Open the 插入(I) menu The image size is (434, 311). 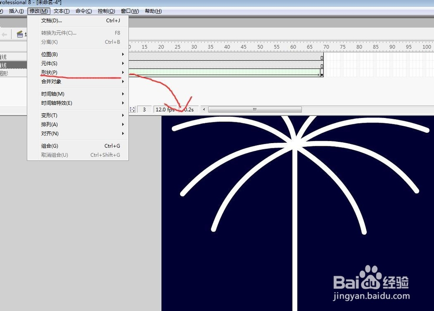click(16, 11)
